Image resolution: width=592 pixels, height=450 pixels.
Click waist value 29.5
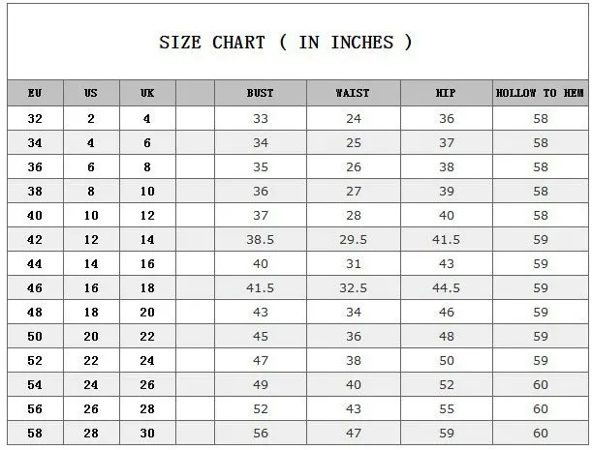pos(353,240)
